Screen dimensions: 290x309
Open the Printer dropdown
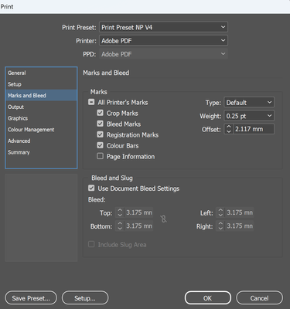click(x=163, y=40)
